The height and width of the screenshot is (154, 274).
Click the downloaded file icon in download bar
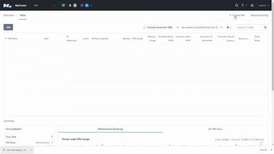4,150
